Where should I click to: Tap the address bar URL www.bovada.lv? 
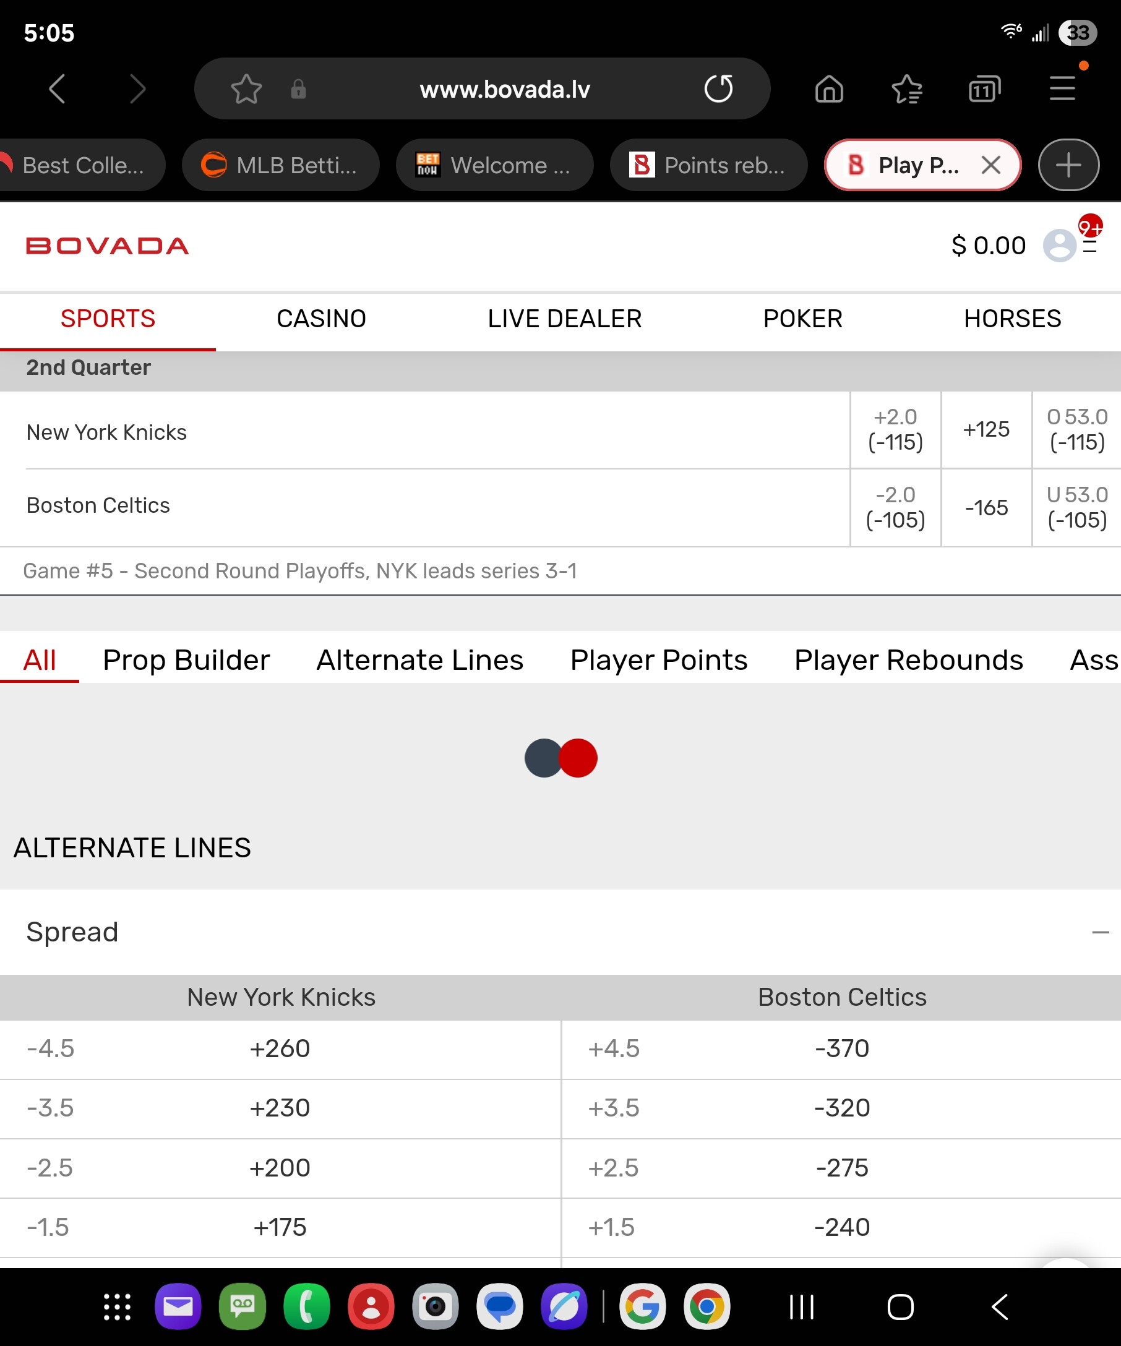(x=504, y=89)
